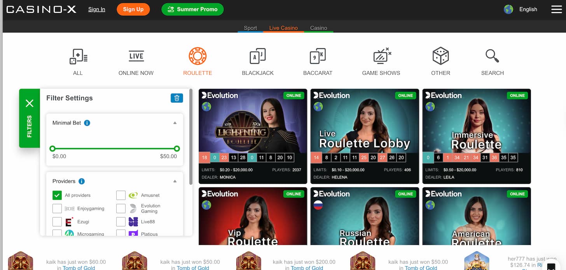The height and width of the screenshot is (270, 566).
Task: Click Russian flag on Russian Roulette card
Action: coord(318,205)
